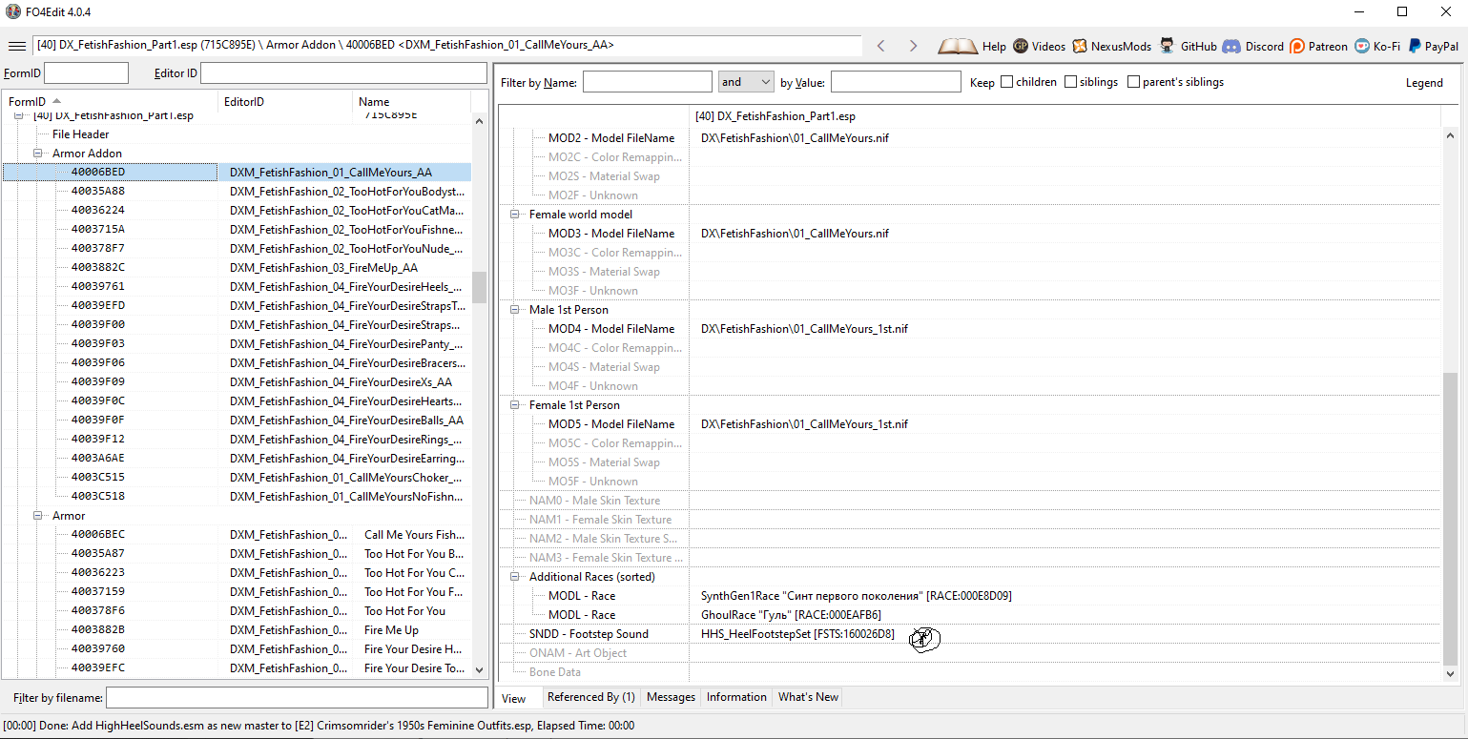Click the Help book icon
The image size is (1468, 739).
pos(958,46)
